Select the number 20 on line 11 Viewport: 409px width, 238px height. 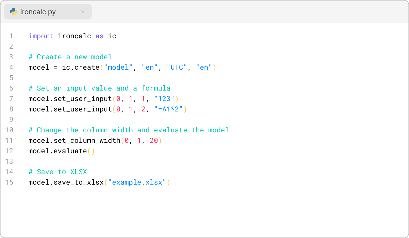click(154, 140)
